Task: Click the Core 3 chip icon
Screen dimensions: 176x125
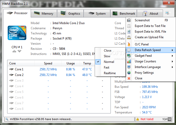Action: click(11, 80)
